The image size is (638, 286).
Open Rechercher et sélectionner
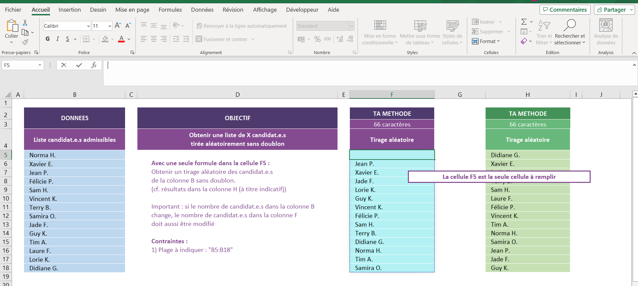click(x=570, y=32)
